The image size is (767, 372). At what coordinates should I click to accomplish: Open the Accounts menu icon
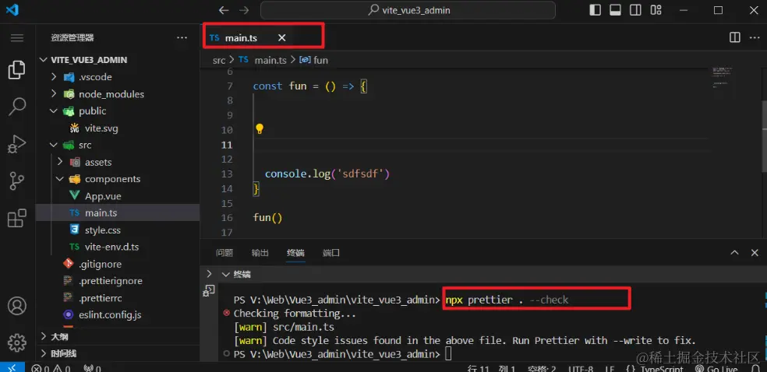pos(16,306)
